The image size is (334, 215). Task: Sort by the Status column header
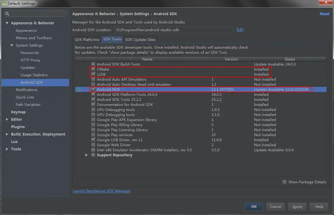(x=289, y=59)
